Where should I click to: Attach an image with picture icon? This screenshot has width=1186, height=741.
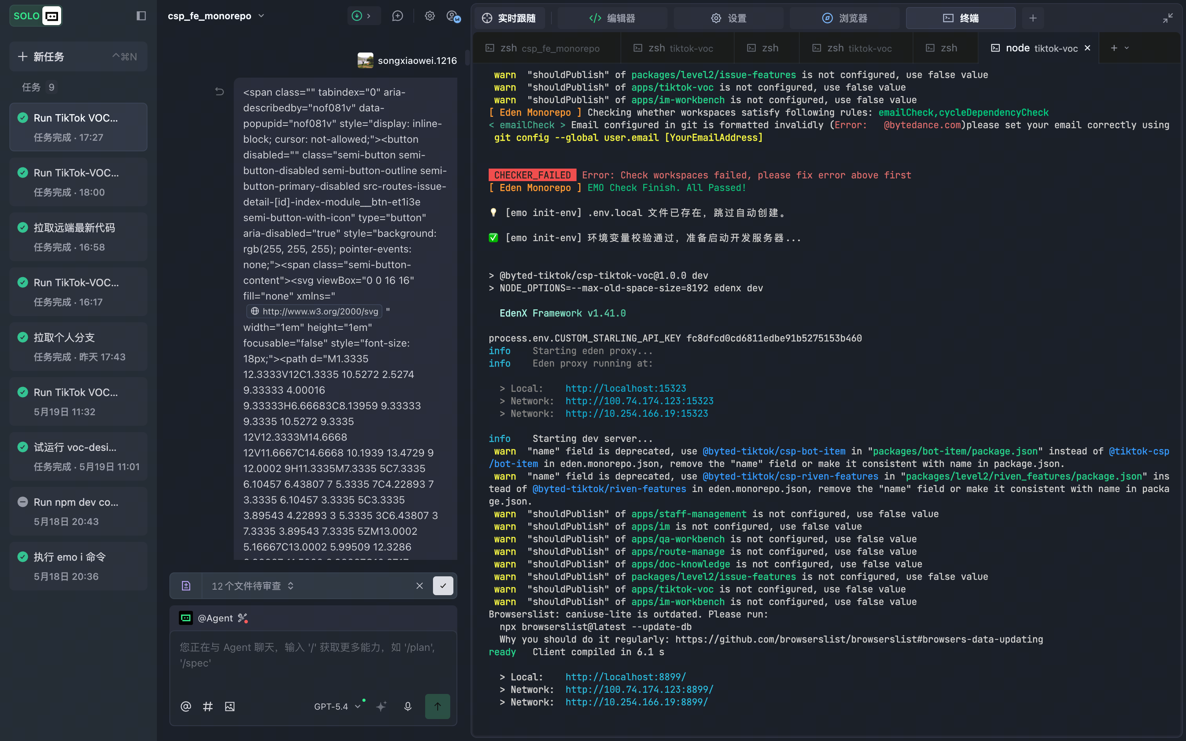point(230,706)
